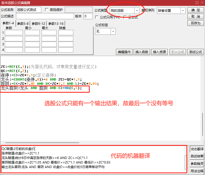Click the 公式描述 input field
The width and height of the screenshot is (205, 175).
tap(45, 16)
